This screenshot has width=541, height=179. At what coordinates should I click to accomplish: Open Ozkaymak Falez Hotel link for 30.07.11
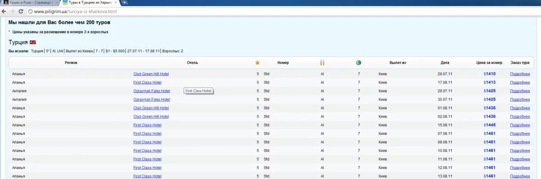[x=151, y=99]
